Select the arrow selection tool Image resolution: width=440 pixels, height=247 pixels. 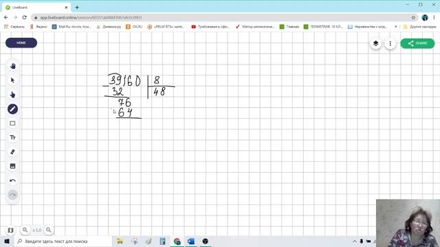pyautogui.click(x=12, y=80)
